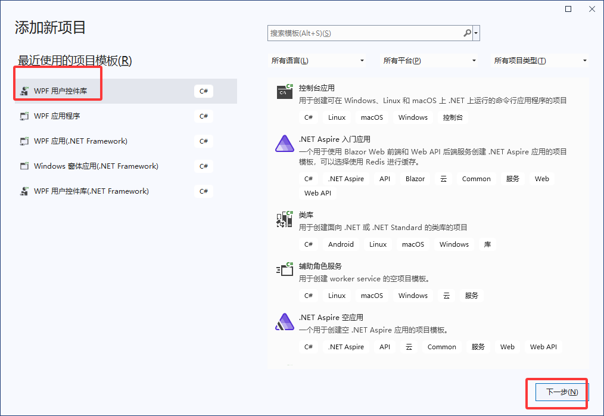Click the search magnifier icon
This screenshot has width=604, height=416.
click(x=467, y=33)
